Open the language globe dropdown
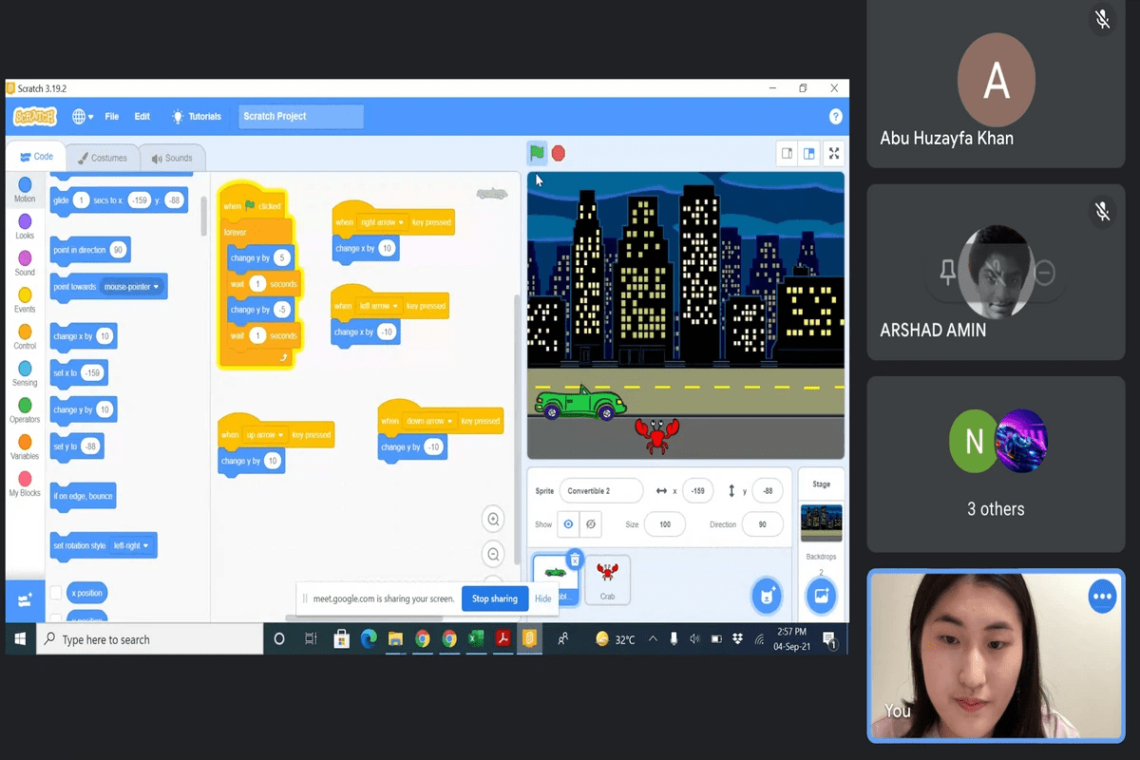 [83, 117]
